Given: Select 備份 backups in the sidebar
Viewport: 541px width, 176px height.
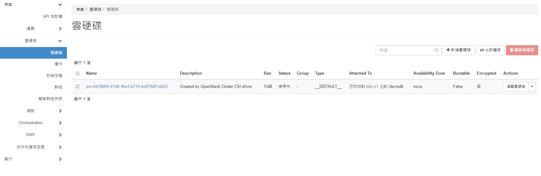Looking at the screenshot, I should pyautogui.click(x=58, y=64).
